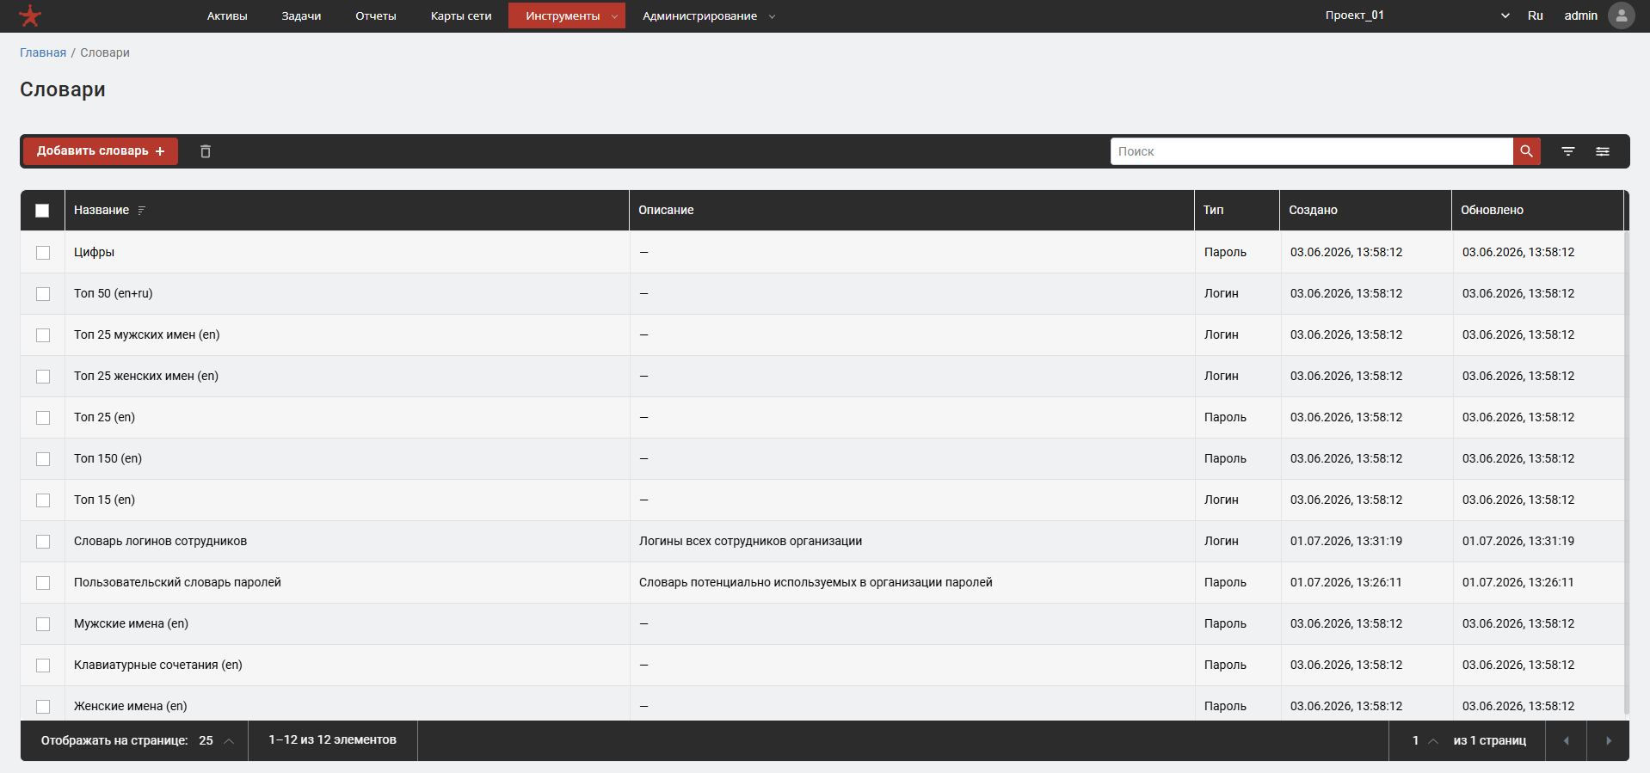The width and height of the screenshot is (1650, 773).
Task: Open Топ 150 (en) dictionary row
Action: 108,458
